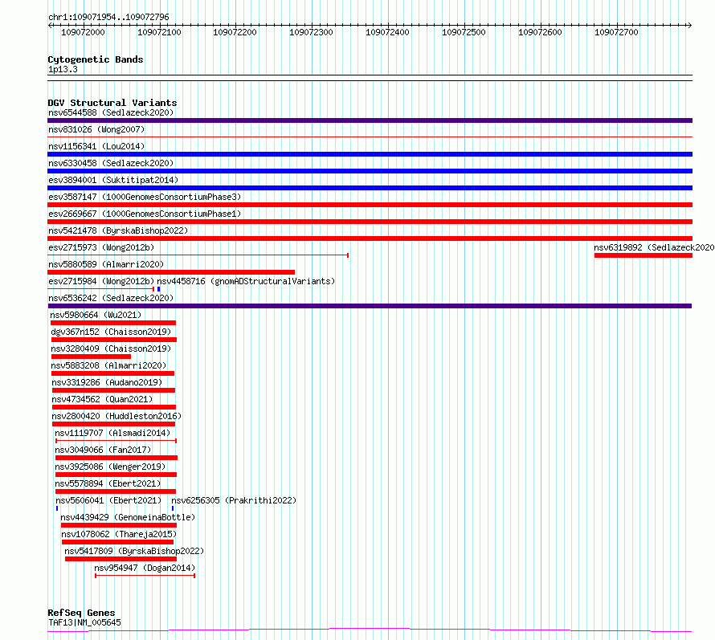The width and height of the screenshot is (715, 640).
Task: Click ruler position label 109072700
Action: [616, 33]
